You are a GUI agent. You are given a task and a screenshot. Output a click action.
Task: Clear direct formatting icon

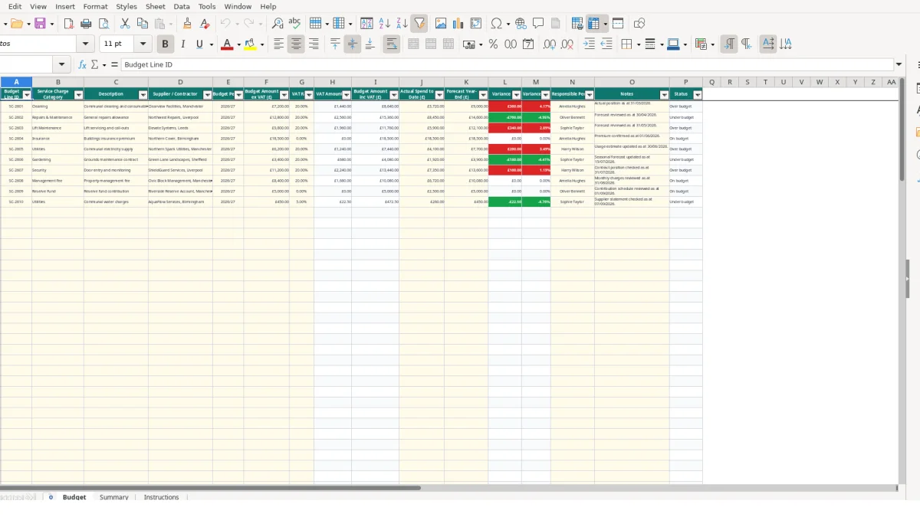(205, 24)
